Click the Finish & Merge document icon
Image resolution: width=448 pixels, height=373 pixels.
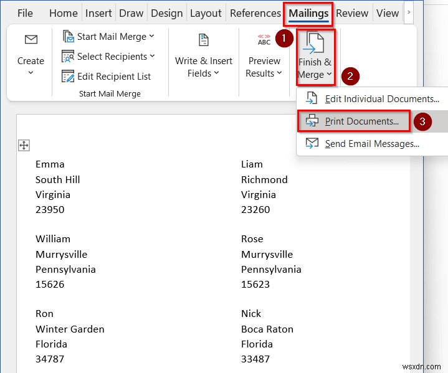313,42
